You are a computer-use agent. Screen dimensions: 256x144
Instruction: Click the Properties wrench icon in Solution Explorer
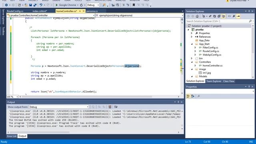(x=234, y=16)
